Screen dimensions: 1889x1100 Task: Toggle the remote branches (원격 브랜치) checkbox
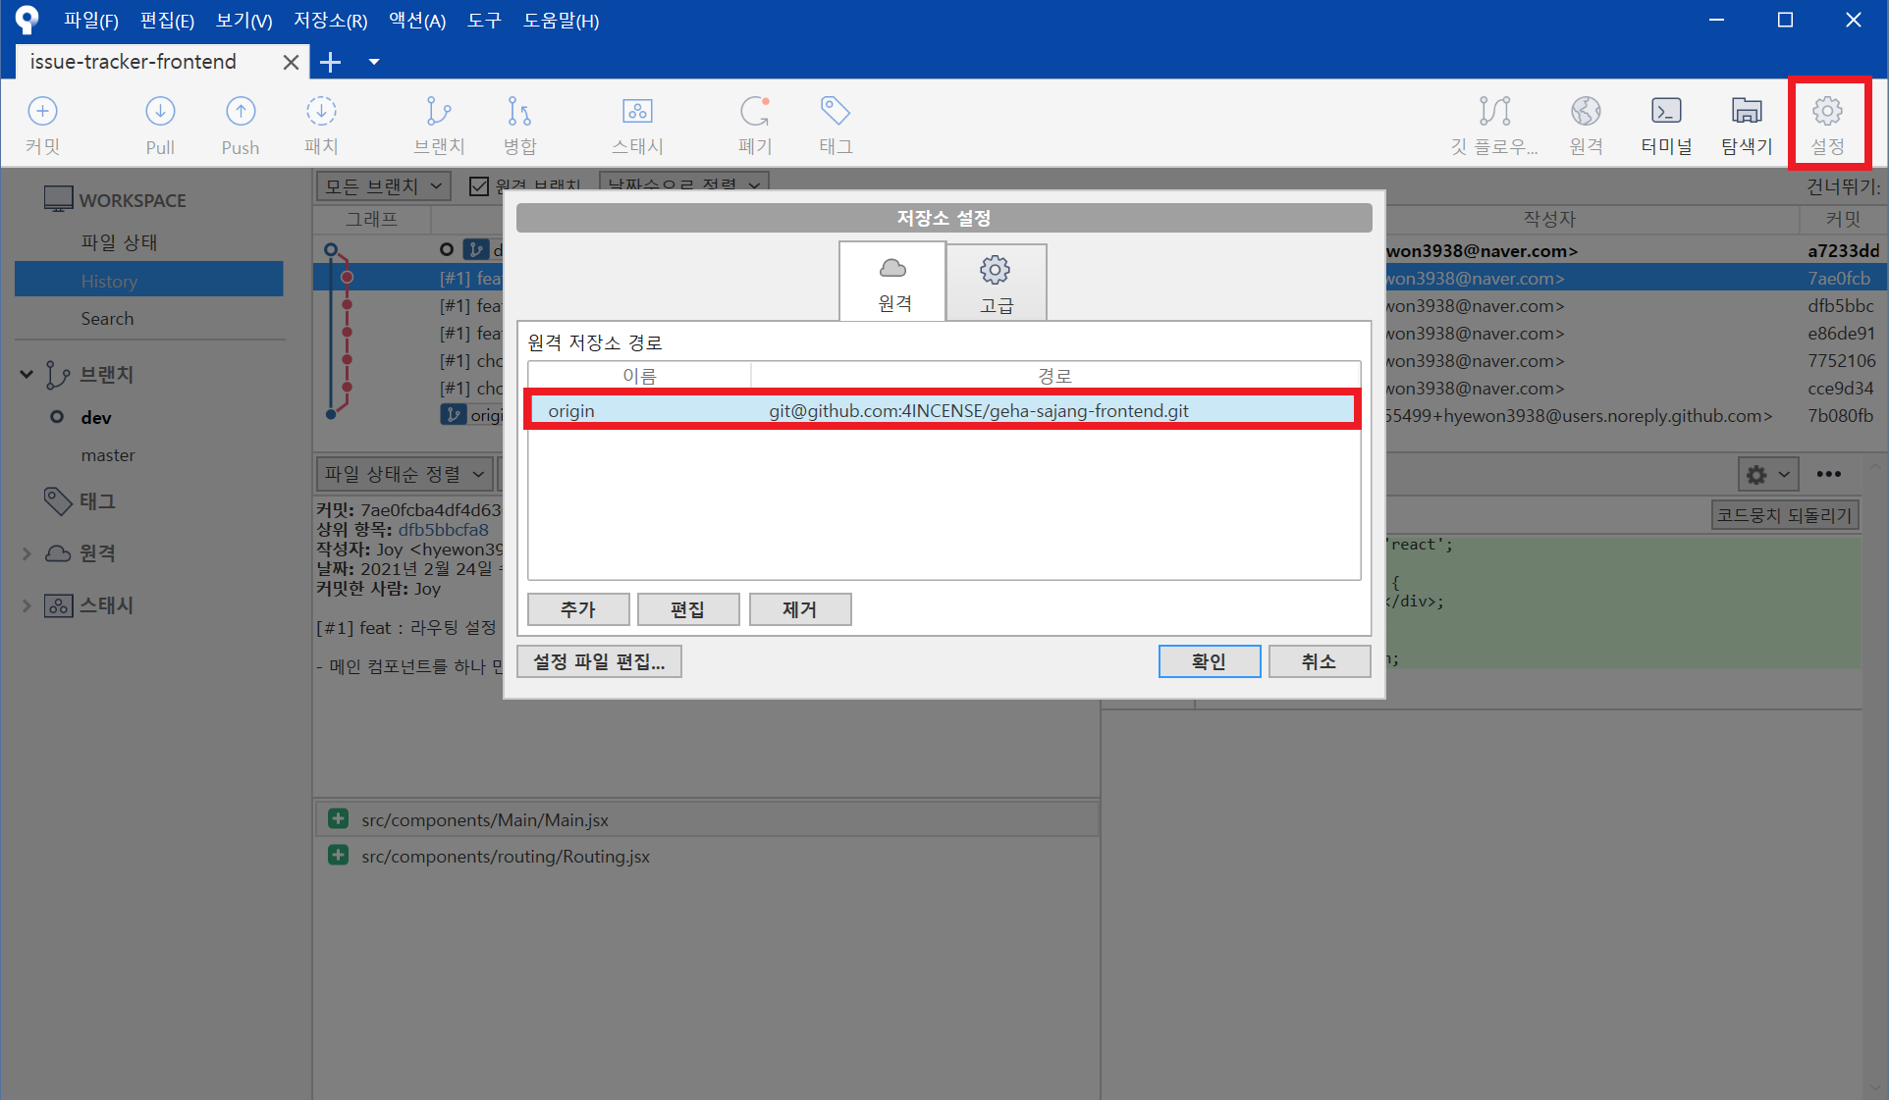(x=479, y=185)
